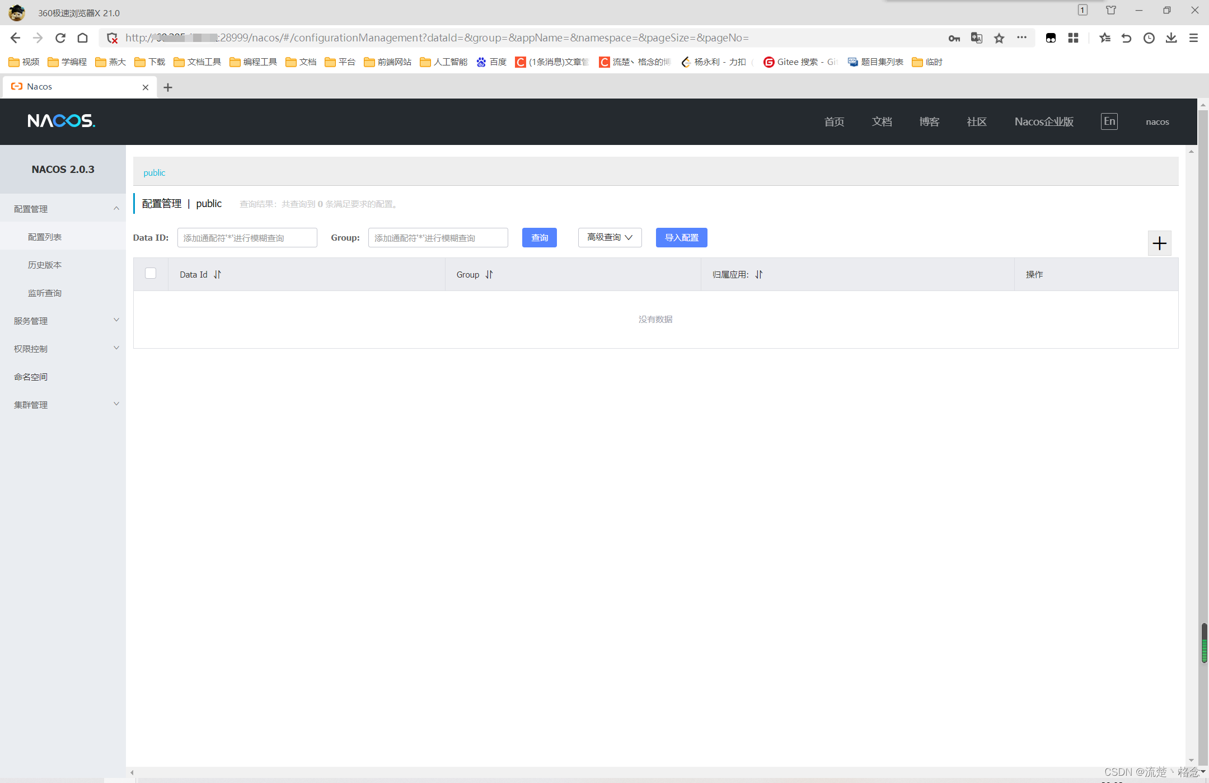Bookmark page with star icon
The width and height of the screenshot is (1209, 783).
[x=999, y=38]
